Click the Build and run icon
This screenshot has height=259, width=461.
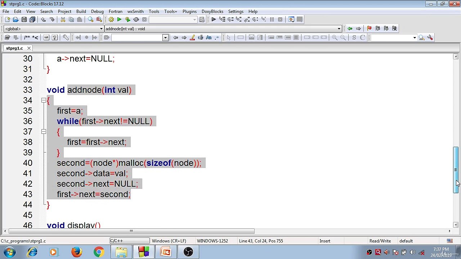click(127, 19)
